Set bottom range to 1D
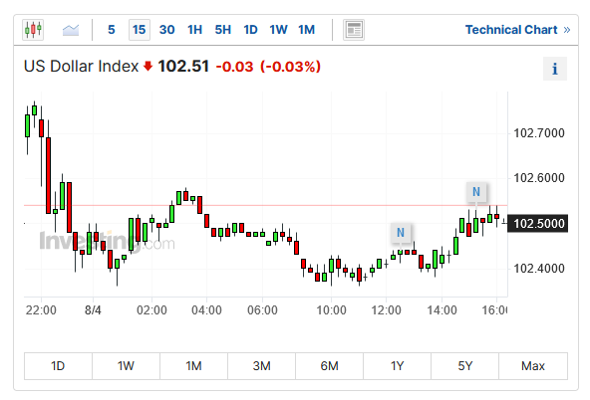This screenshot has height=400, width=590. (58, 366)
